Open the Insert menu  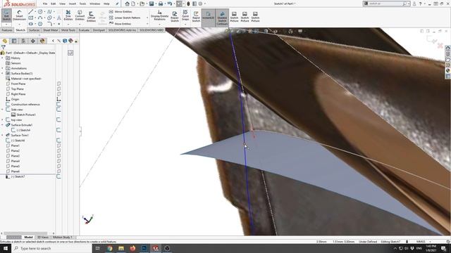point(73,4)
